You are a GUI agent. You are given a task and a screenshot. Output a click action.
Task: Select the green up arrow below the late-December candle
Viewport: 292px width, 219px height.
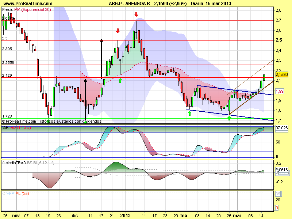(x=120, y=80)
